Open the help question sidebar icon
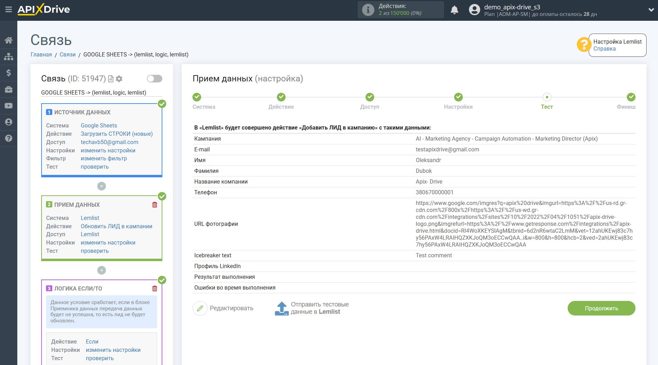This screenshot has width=658, height=365. (x=9, y=138)
